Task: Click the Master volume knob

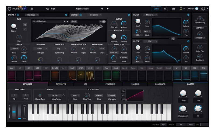Action: (197, 9)
